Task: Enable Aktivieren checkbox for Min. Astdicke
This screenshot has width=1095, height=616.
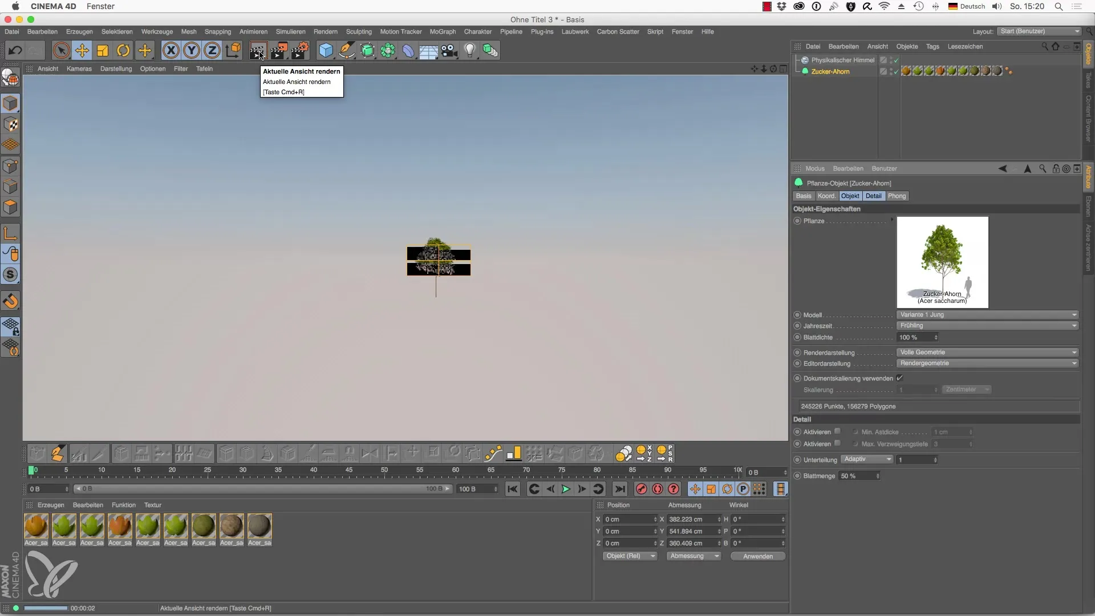Action: (837, 431)
